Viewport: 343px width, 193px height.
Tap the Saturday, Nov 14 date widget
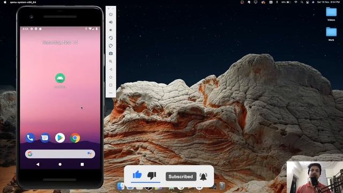(60, 42)
